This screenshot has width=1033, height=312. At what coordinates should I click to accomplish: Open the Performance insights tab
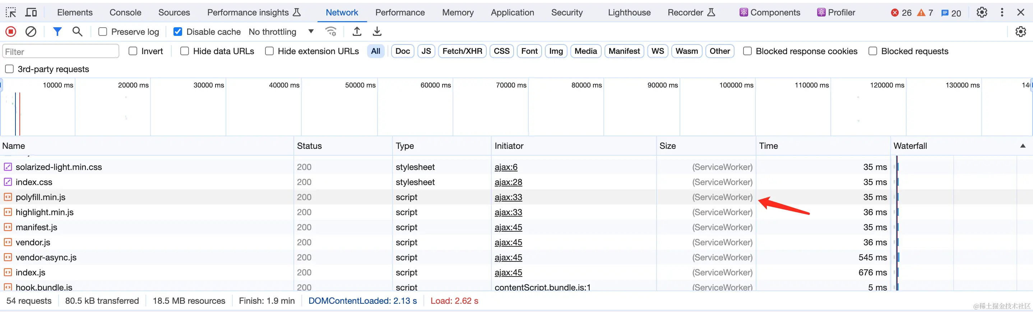[254, 13]
